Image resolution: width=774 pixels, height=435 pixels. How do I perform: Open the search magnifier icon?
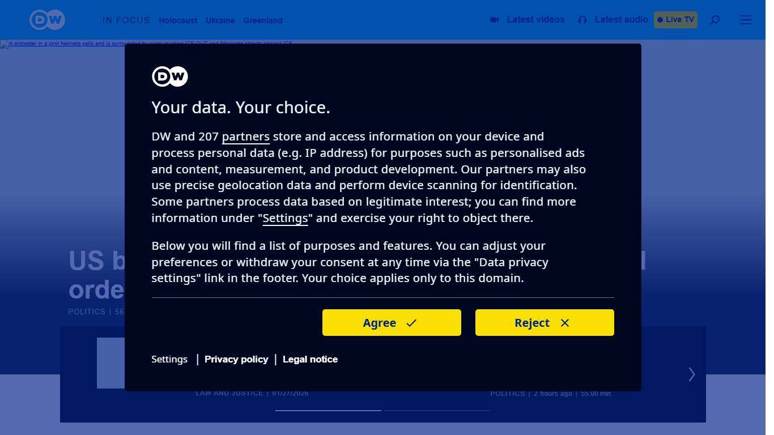click(x=715, y=20)
